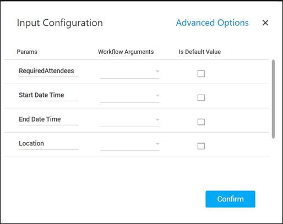This screenshot has width=283, height=224.
Task: Click the Workflow Arguments column header
Action: click(126, 52)
